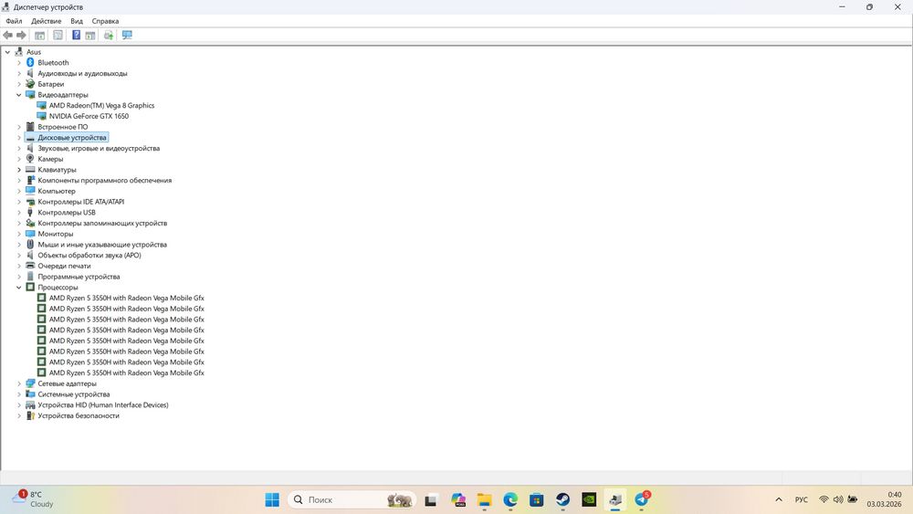Expand the Батареи category chevron
Screen dimensions: 913x514
pyautogui.click(x=18, y=84)
